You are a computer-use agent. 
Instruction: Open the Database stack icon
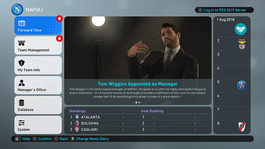(x=21, y=103)
